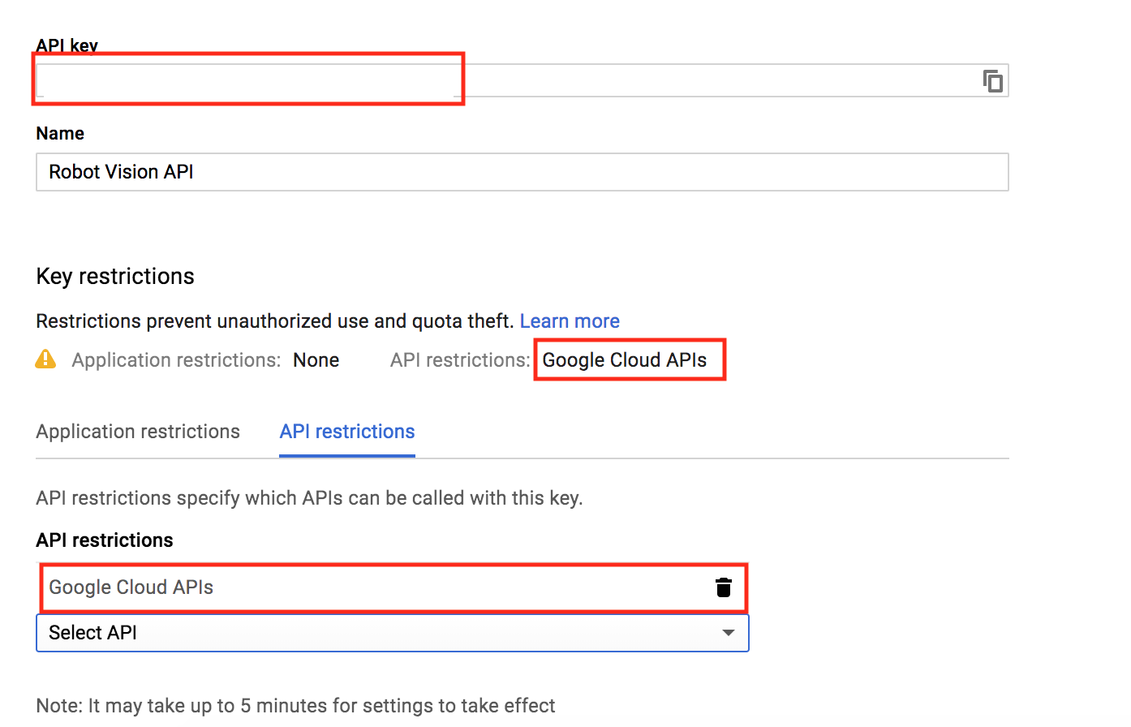
Task: Select the API restrictions tab
Action: pos(346,432)
